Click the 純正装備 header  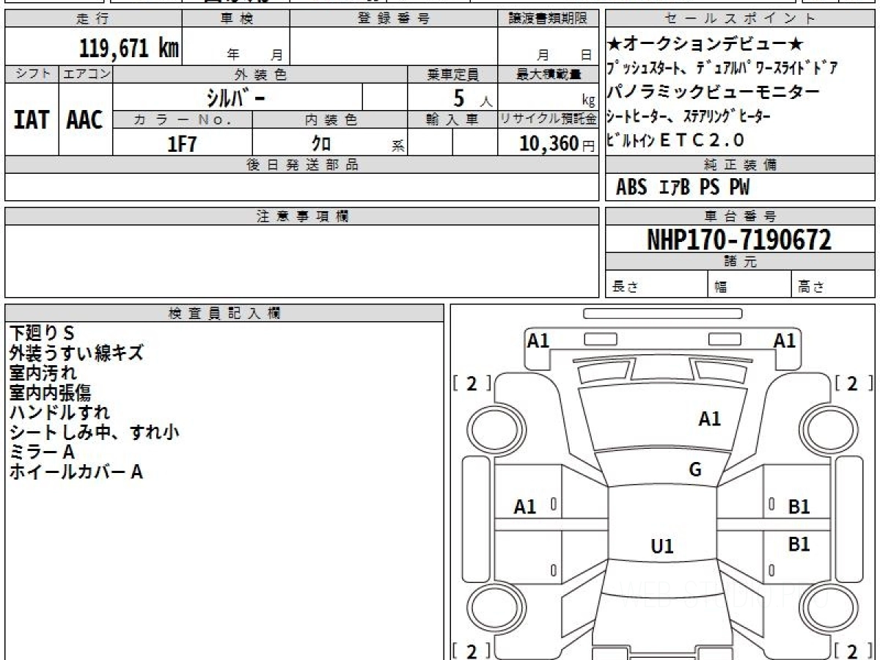741,165
